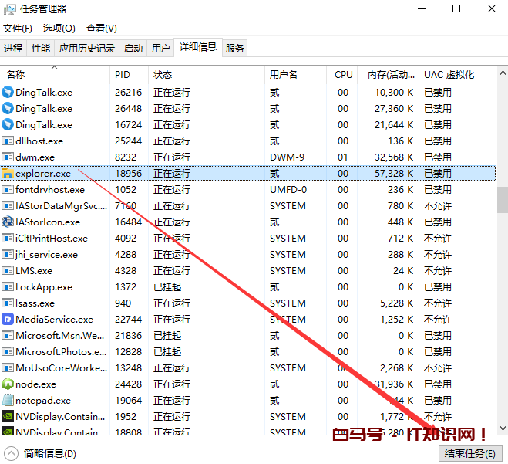This screenshot has height=464, width=508.
Task: Click the scrollbar down arrow
Action: tap(502, 427)
